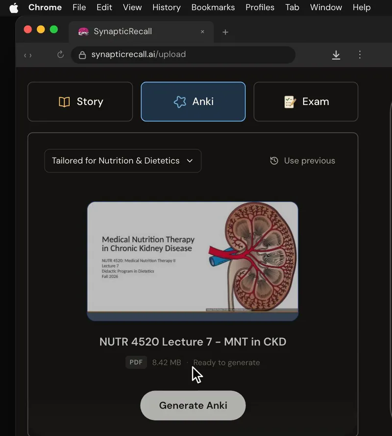Click the dropdown chevron arrow
The height and width of the screenshot is (436, 392).
click(x=190, y=161)
